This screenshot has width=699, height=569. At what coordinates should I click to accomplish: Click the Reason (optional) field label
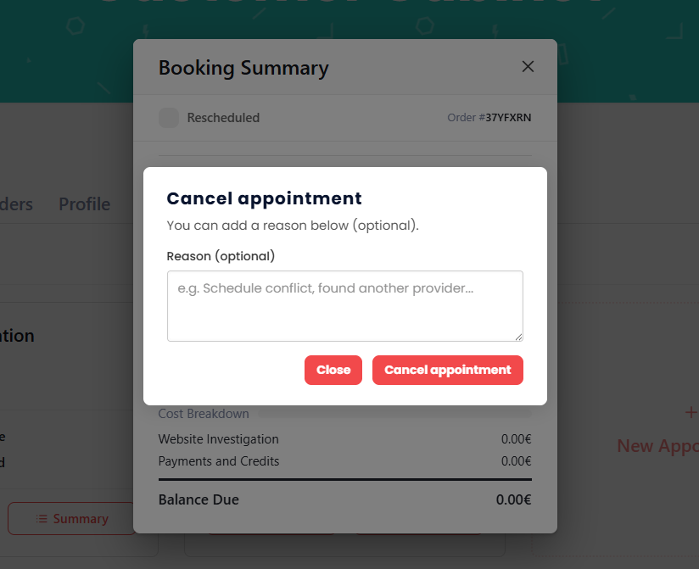point(221,256)
